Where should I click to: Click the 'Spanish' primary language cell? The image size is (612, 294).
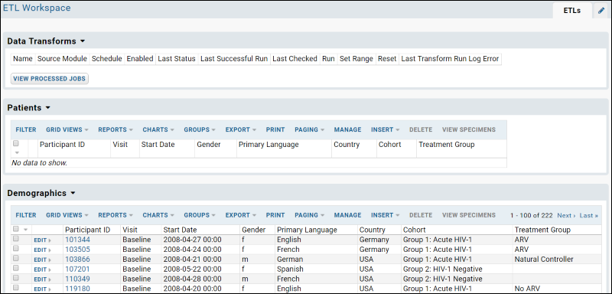click(x=290, y=269)
